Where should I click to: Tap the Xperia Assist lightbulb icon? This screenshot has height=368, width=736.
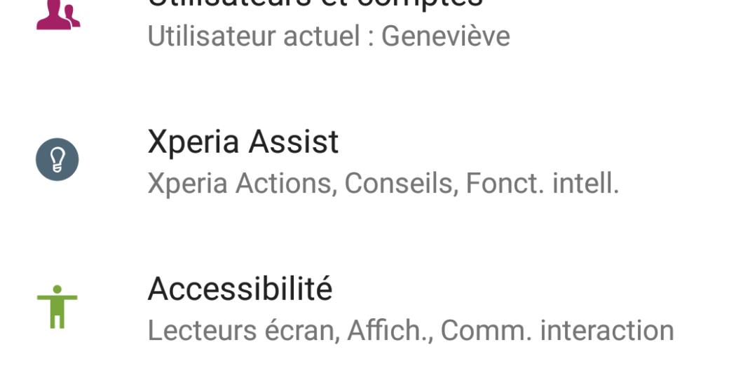pos(57,160)
